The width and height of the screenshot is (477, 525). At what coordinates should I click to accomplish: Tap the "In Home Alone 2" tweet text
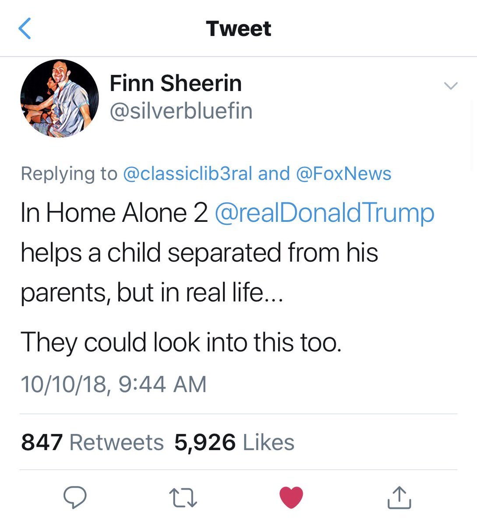pyautogui.click(x=114, y=213)
